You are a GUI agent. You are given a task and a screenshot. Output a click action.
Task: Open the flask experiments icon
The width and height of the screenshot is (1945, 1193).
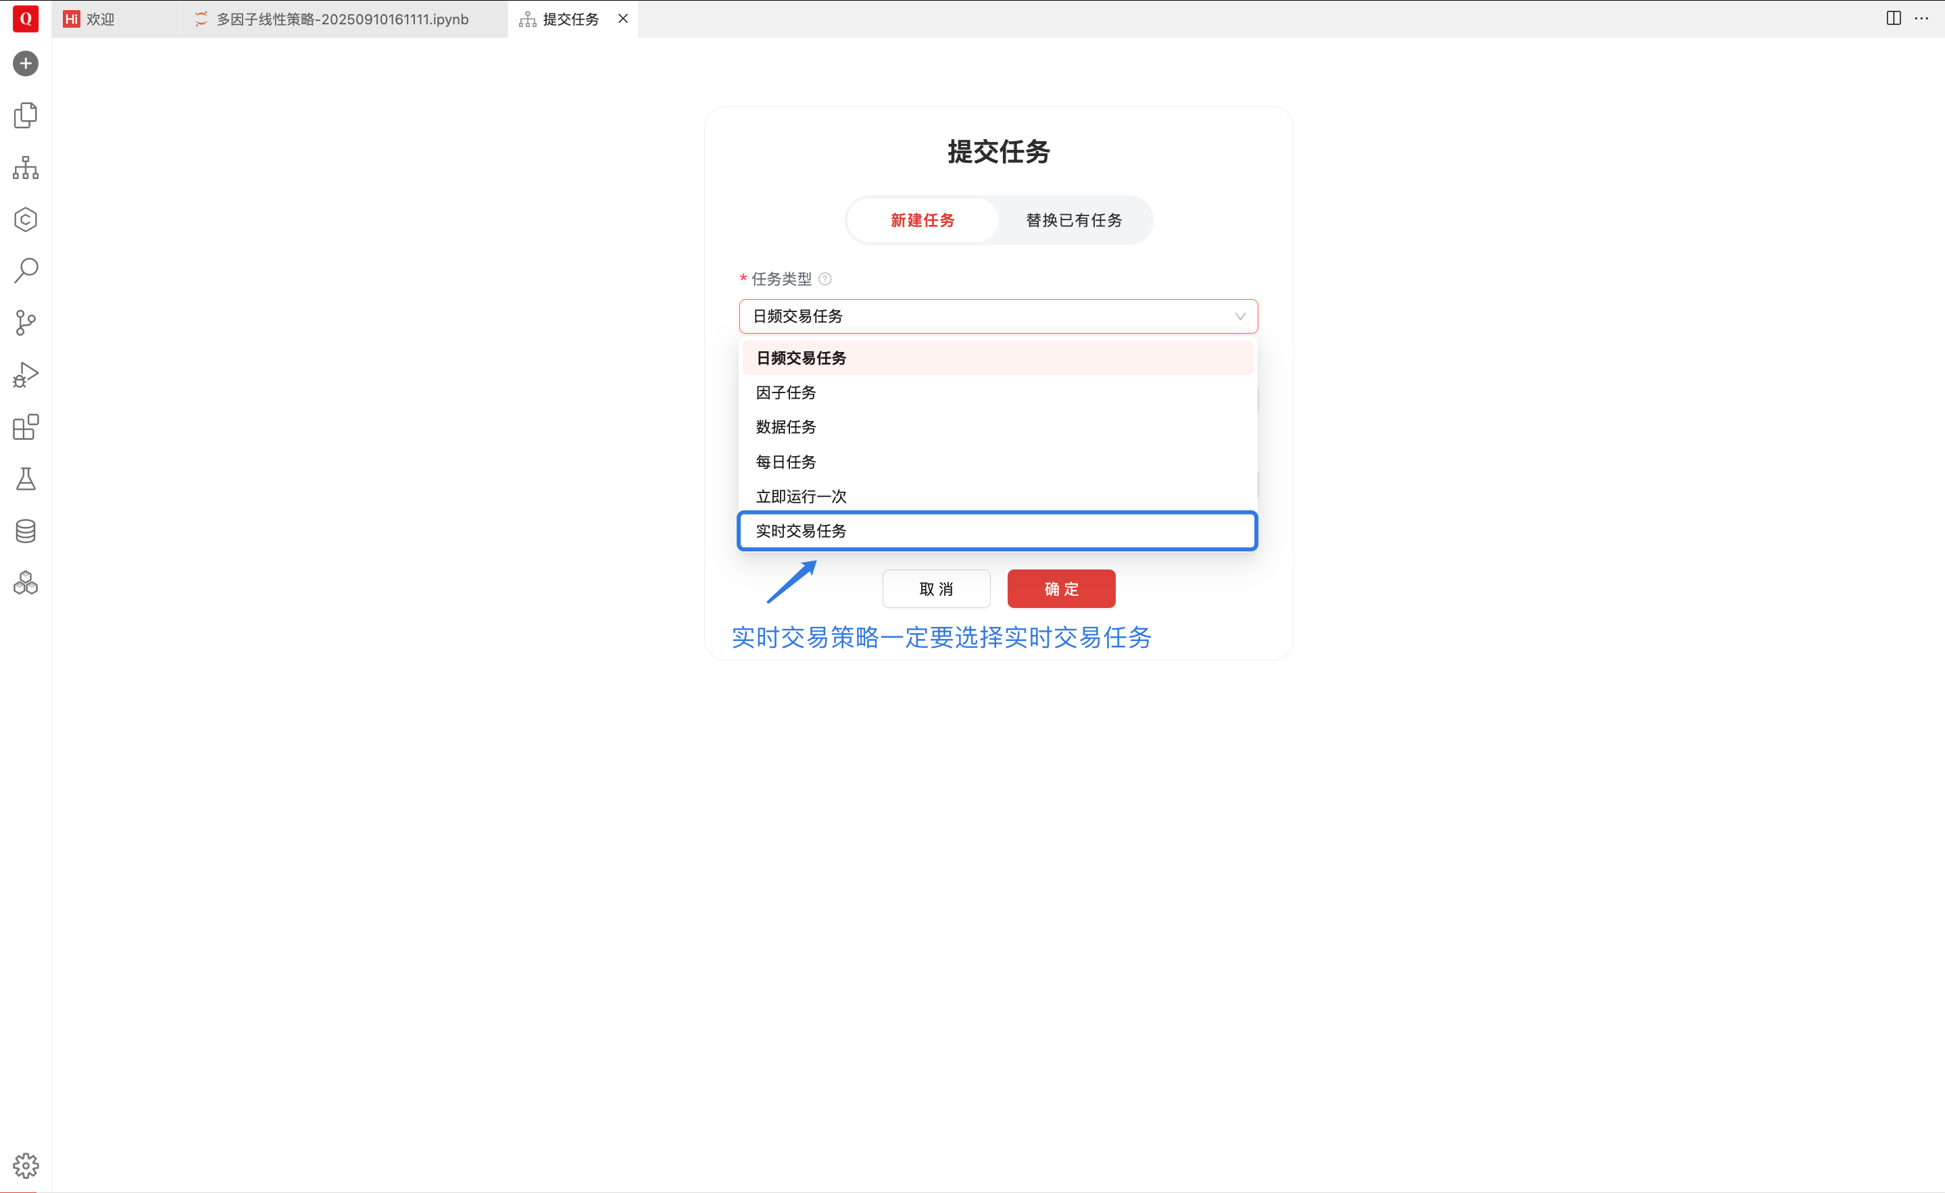(x=25, y=479)
